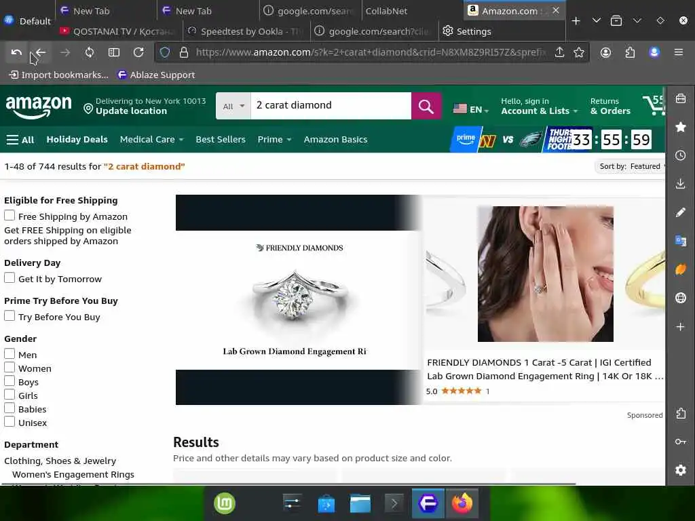695x521 pixels.
Task: Switch to QOSTANAI TV tab
Action: point(118,31)
